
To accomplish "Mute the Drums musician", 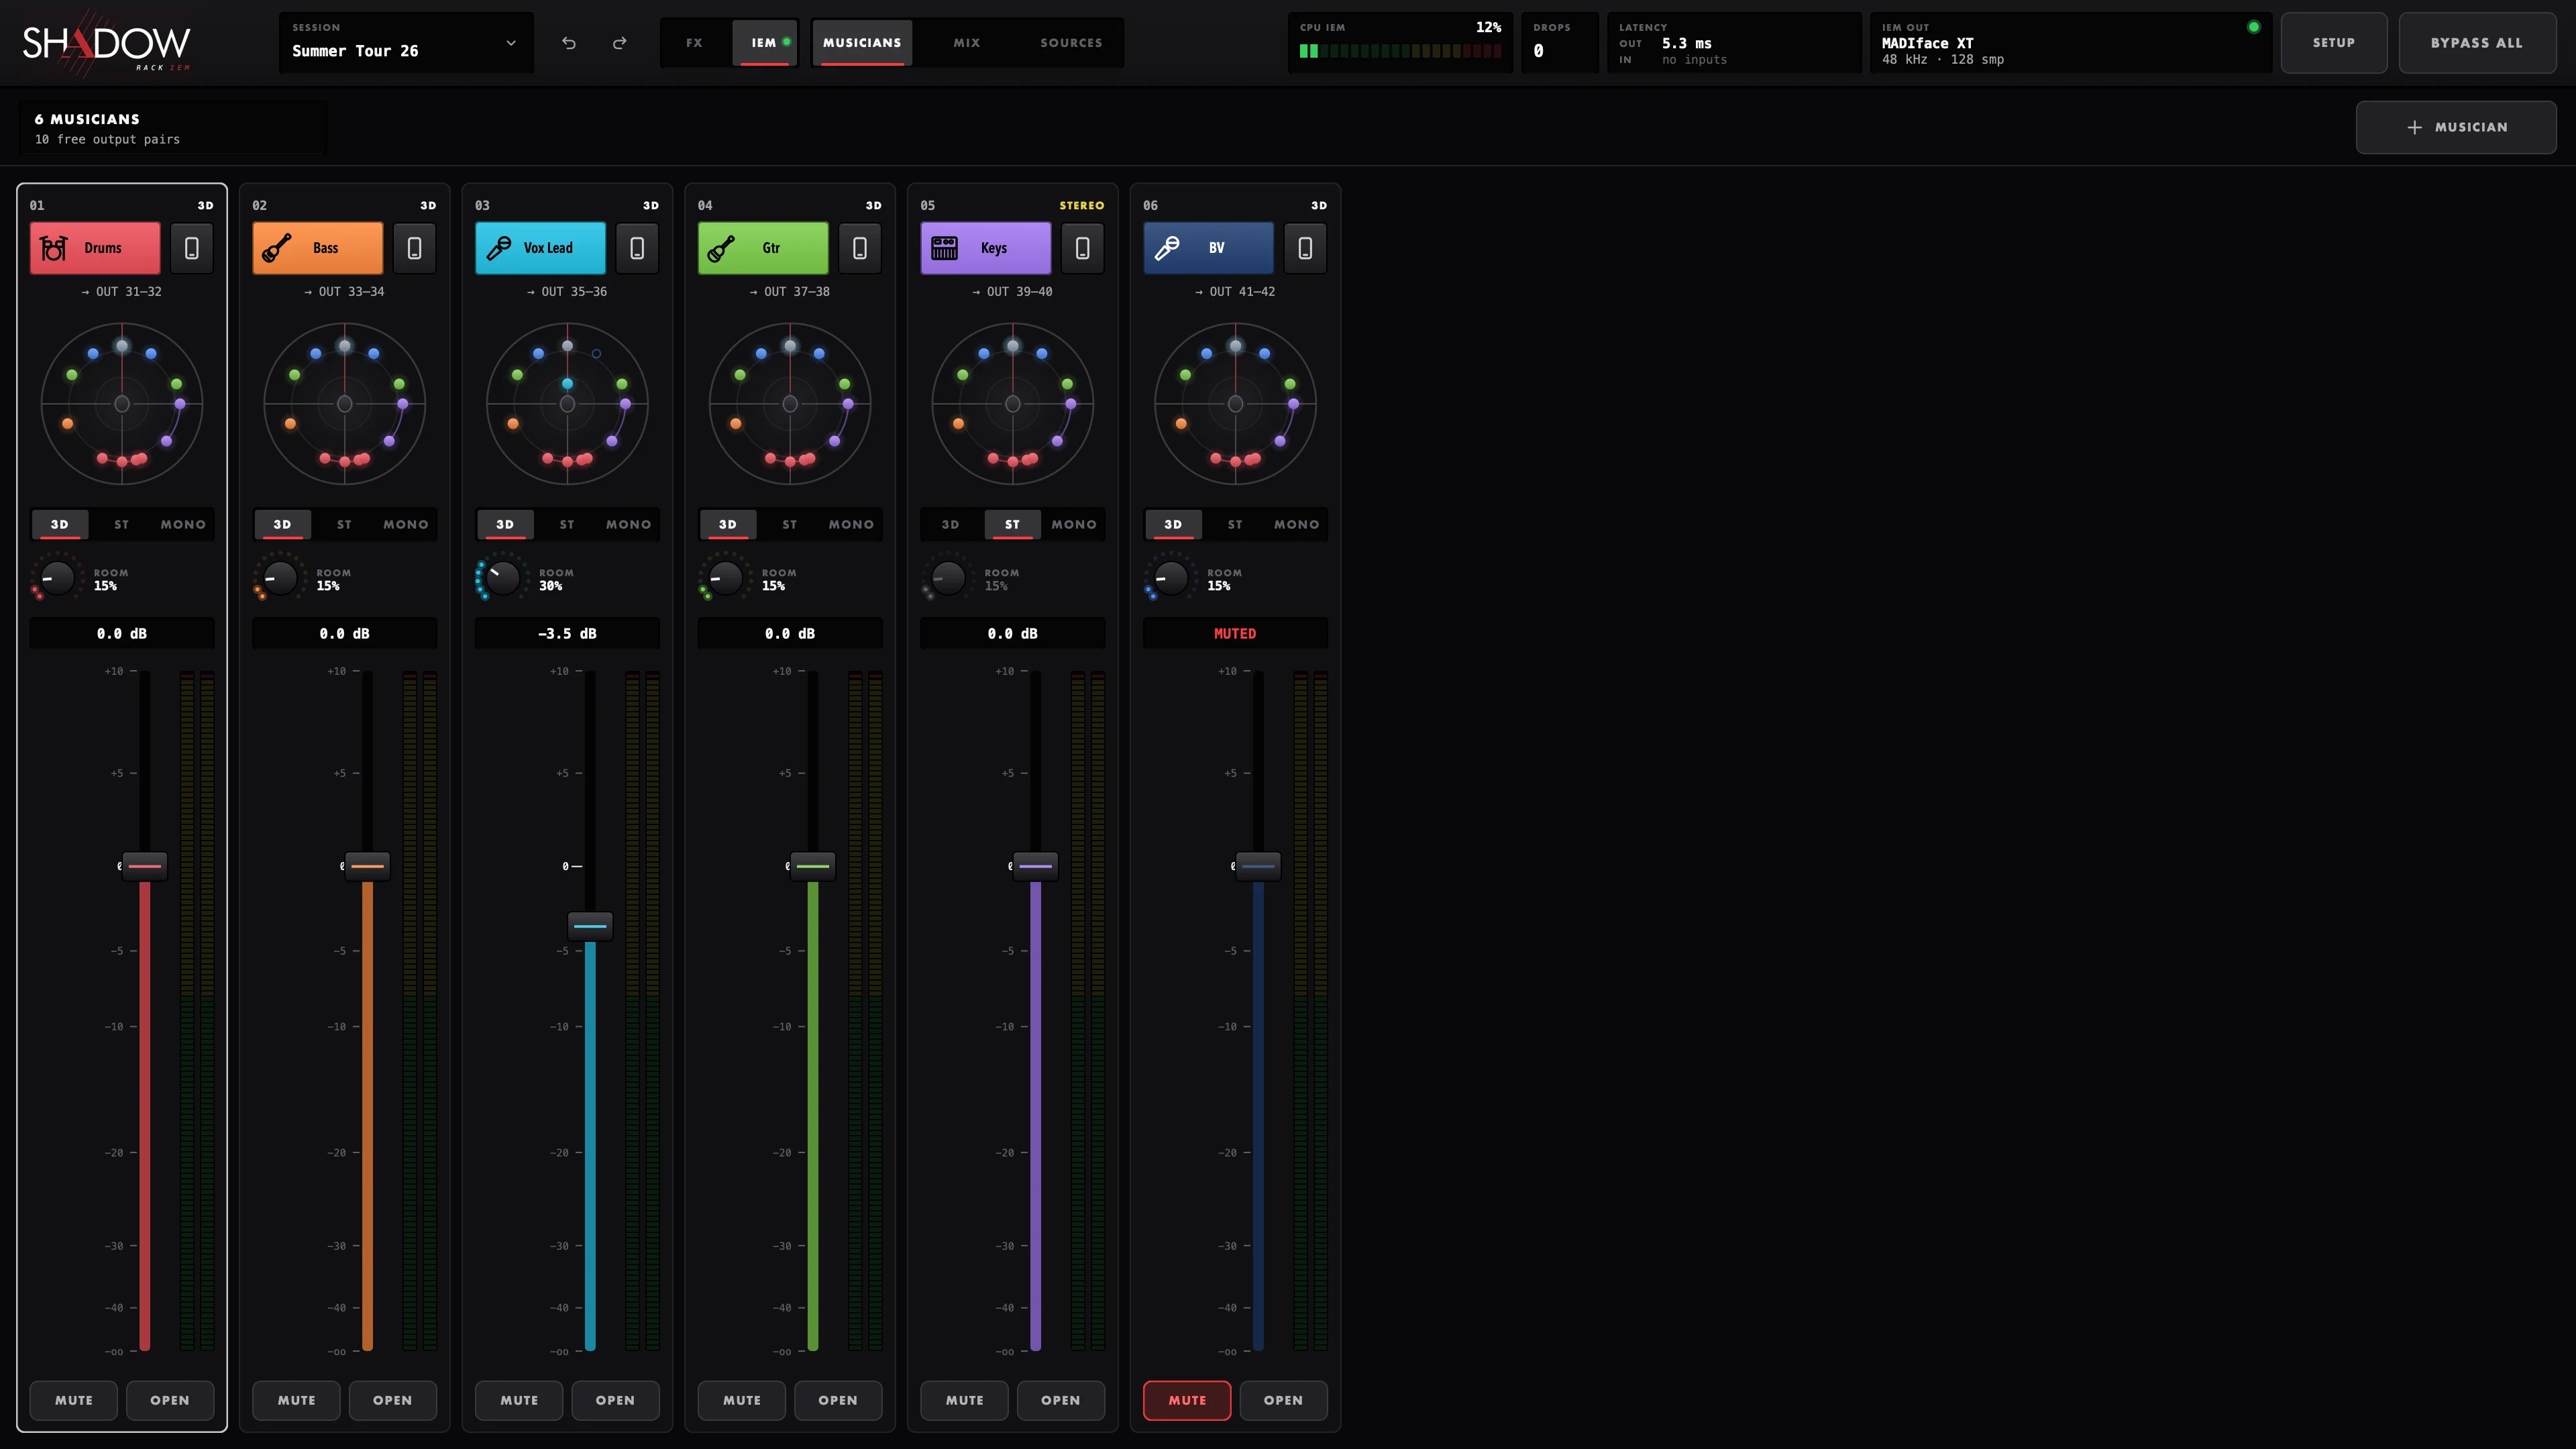I will click(x=74, y=1400).
